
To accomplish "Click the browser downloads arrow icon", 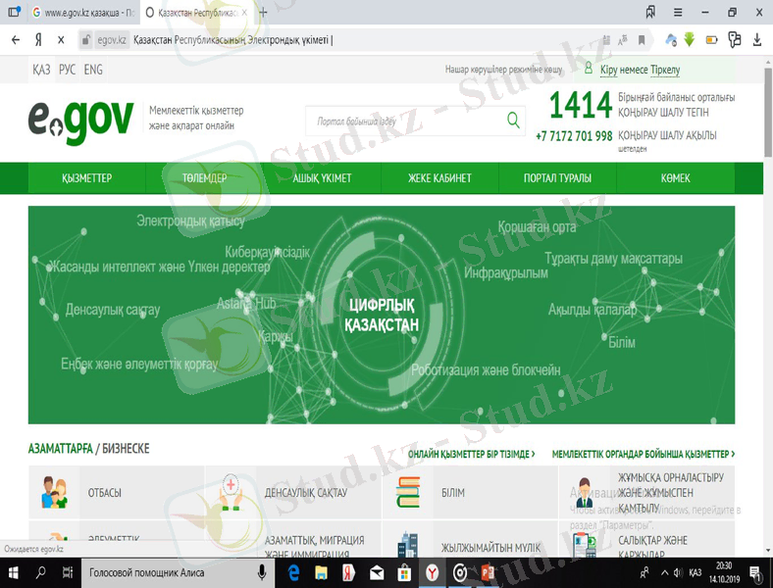I will tap(756, 40).
